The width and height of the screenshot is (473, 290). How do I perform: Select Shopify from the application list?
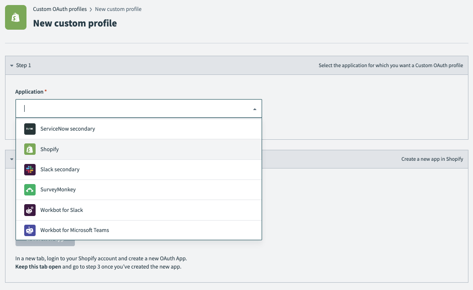50,149
